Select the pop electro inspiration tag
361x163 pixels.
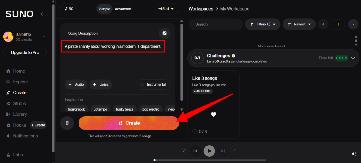pyautogui.click(x=151, y=109)
